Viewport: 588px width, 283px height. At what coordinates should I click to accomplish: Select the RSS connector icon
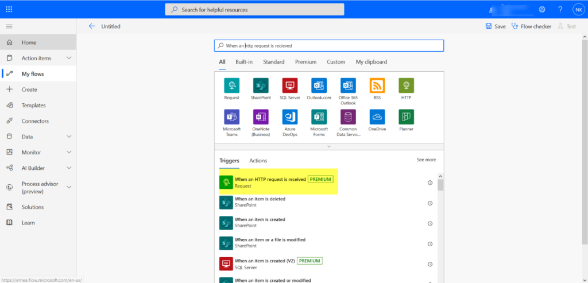[x=377, y=86]
